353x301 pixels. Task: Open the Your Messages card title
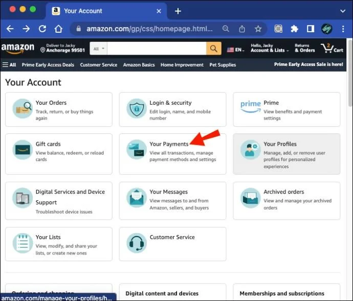169,192
